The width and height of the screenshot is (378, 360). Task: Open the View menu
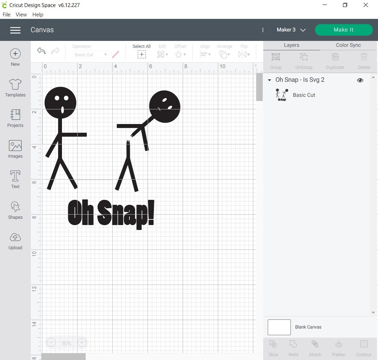21,14
